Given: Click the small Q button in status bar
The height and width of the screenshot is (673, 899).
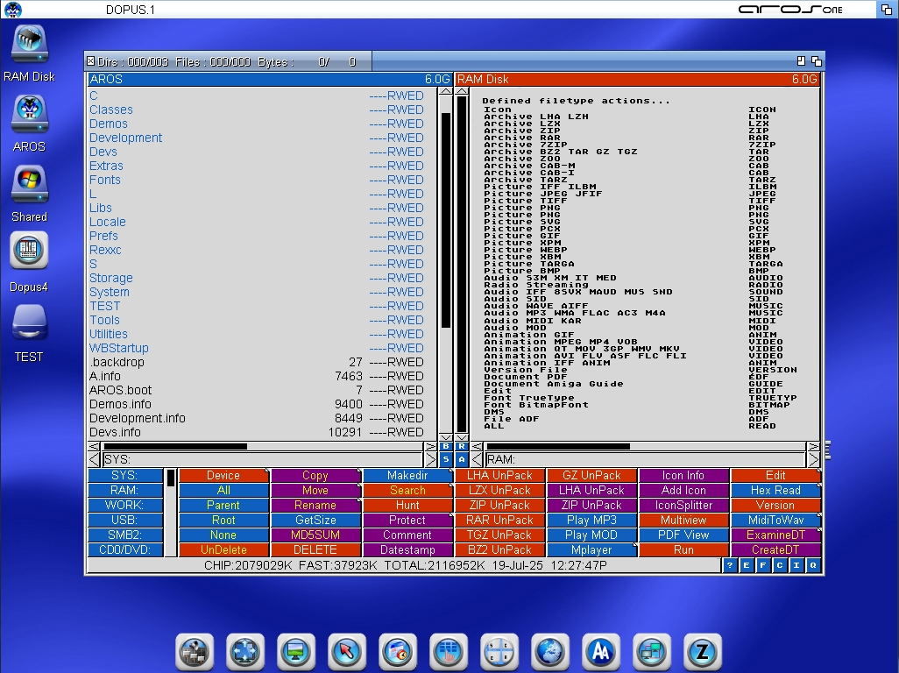Looking at the screenshot, I should [x=813, y=566].
